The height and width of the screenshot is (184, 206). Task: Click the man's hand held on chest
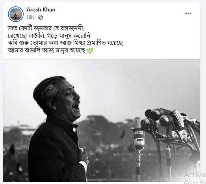pyautogui.click(x=84, y=155)
